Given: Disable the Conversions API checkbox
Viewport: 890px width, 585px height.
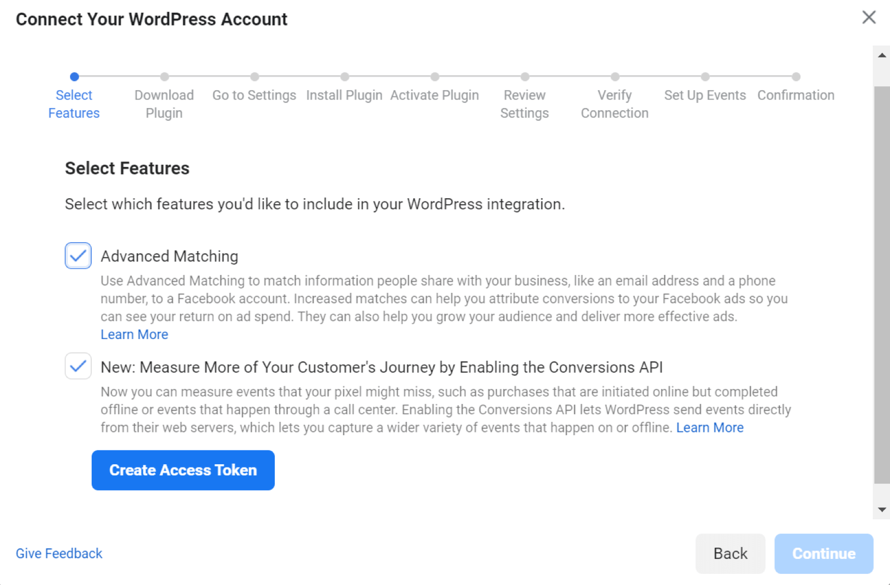Looking at the screenshot, I should coord(78,366).
